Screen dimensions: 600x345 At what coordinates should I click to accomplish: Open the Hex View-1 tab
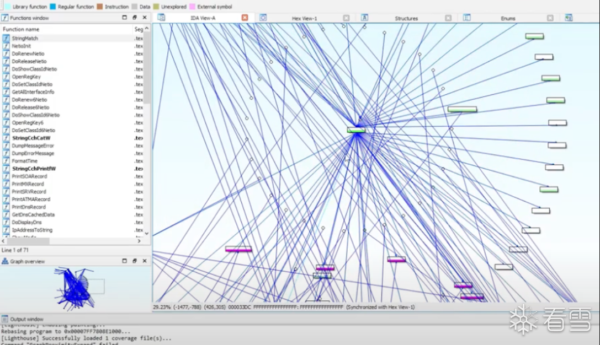304,18
